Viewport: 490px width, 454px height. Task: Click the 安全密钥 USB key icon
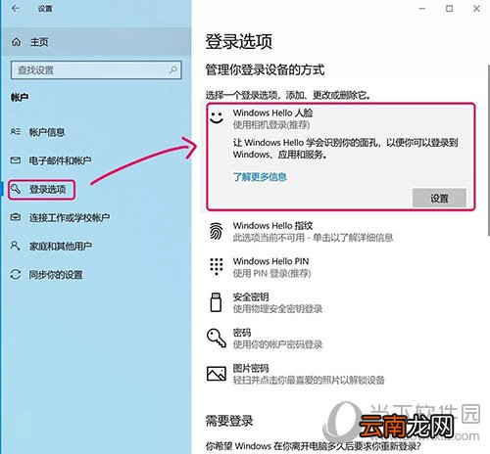coord(216,302)
